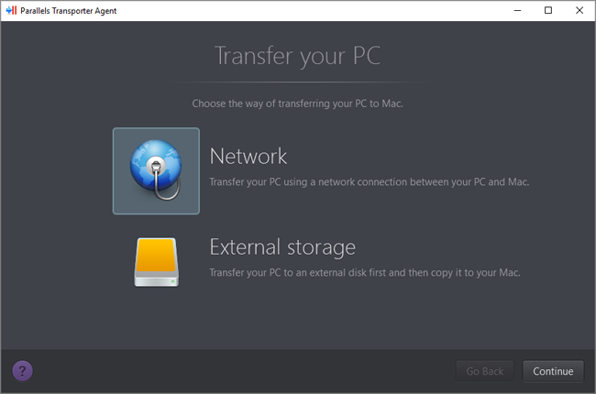Click the Parallels logo in the title bar
This screenshot has height=394, width=596.
tap(11, 10)
